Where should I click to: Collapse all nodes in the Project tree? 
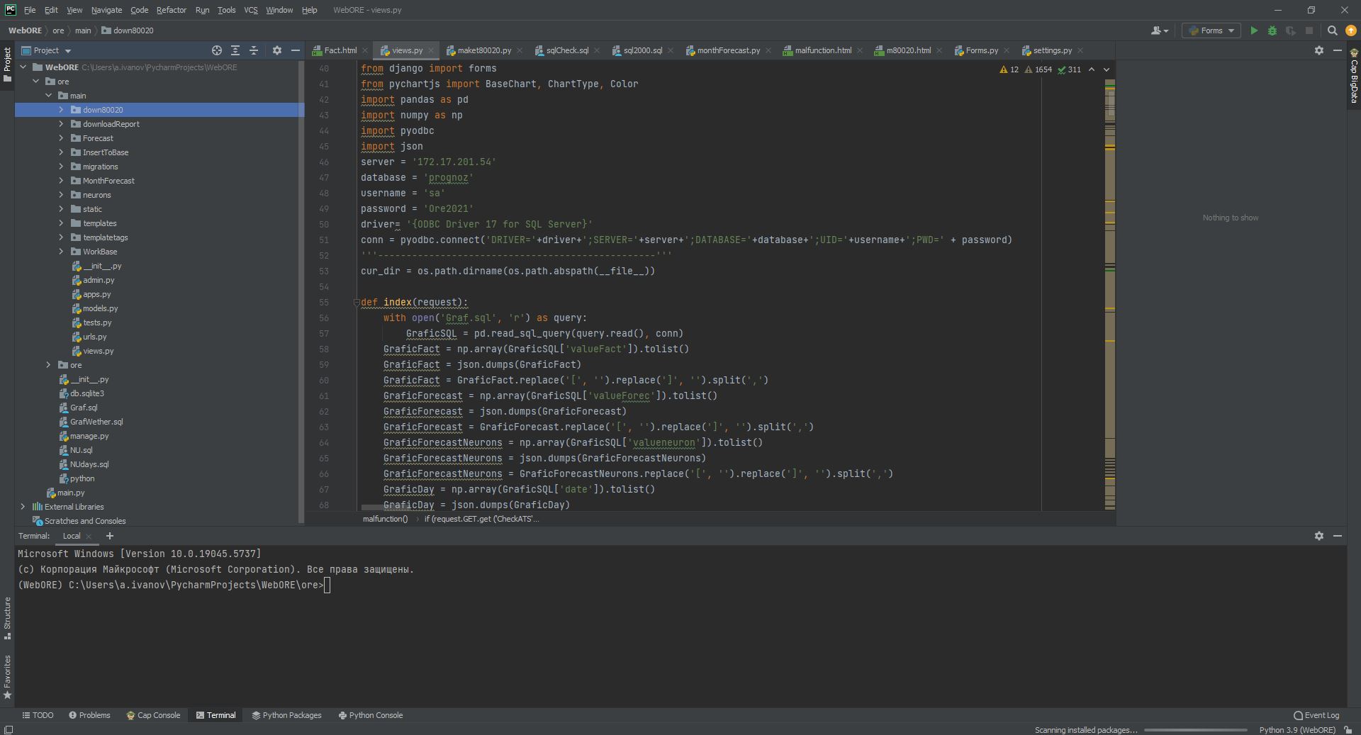tap(254, 50)
